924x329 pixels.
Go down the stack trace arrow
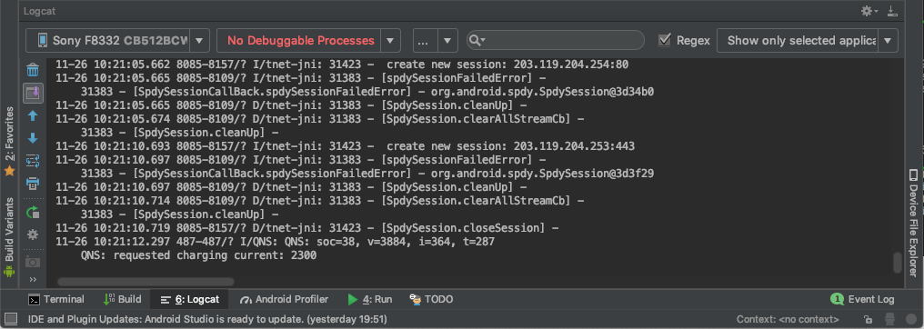click(33, 138)
